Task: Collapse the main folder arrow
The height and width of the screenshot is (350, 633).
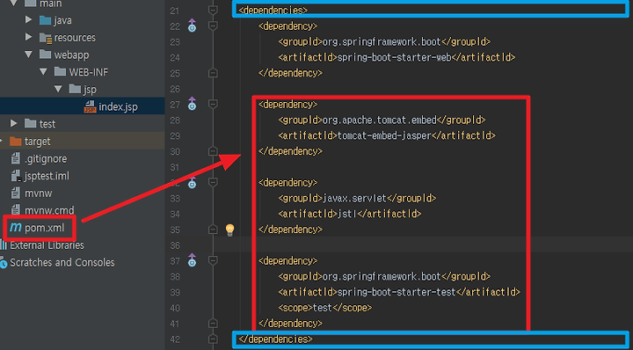Action: 13,4
